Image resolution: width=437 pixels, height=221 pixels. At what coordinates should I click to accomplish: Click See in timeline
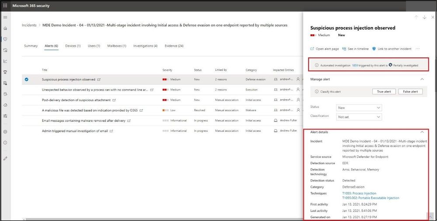358,49
